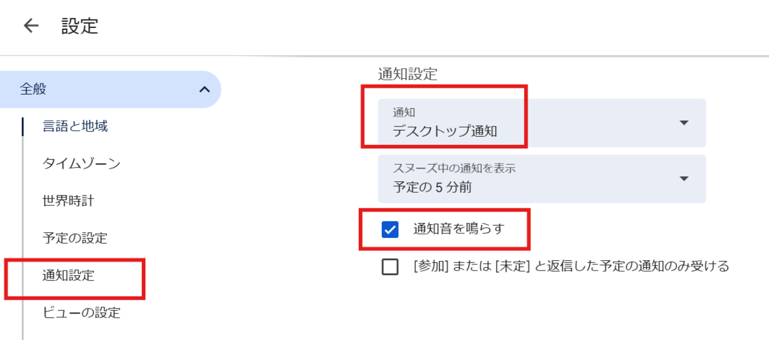Click the back arrow next to 設定

[31, 26]
